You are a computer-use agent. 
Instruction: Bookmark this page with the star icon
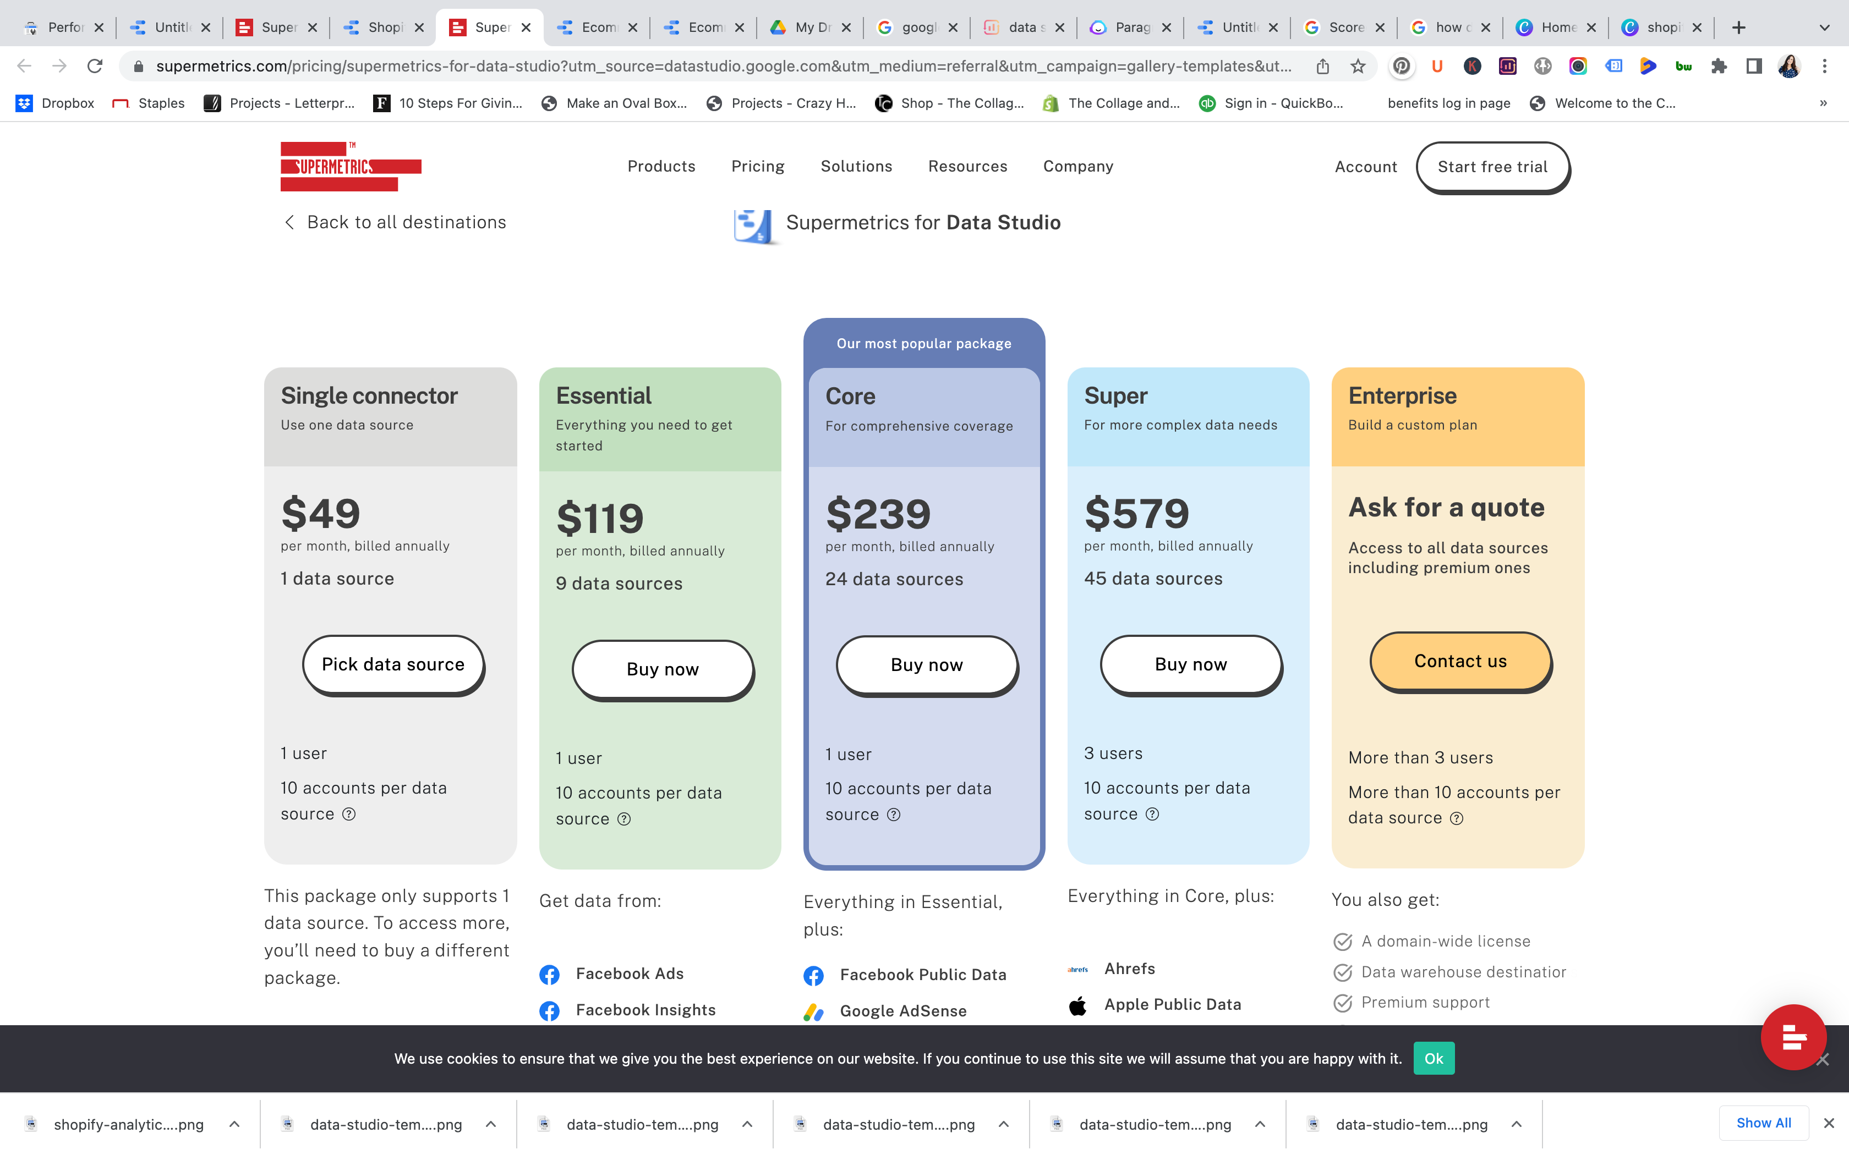[x=1357, y=67]
